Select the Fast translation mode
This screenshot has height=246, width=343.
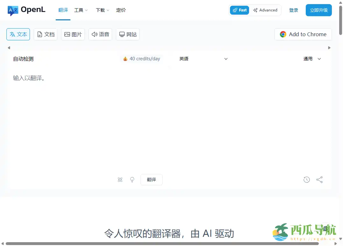(x=239, y=10)
